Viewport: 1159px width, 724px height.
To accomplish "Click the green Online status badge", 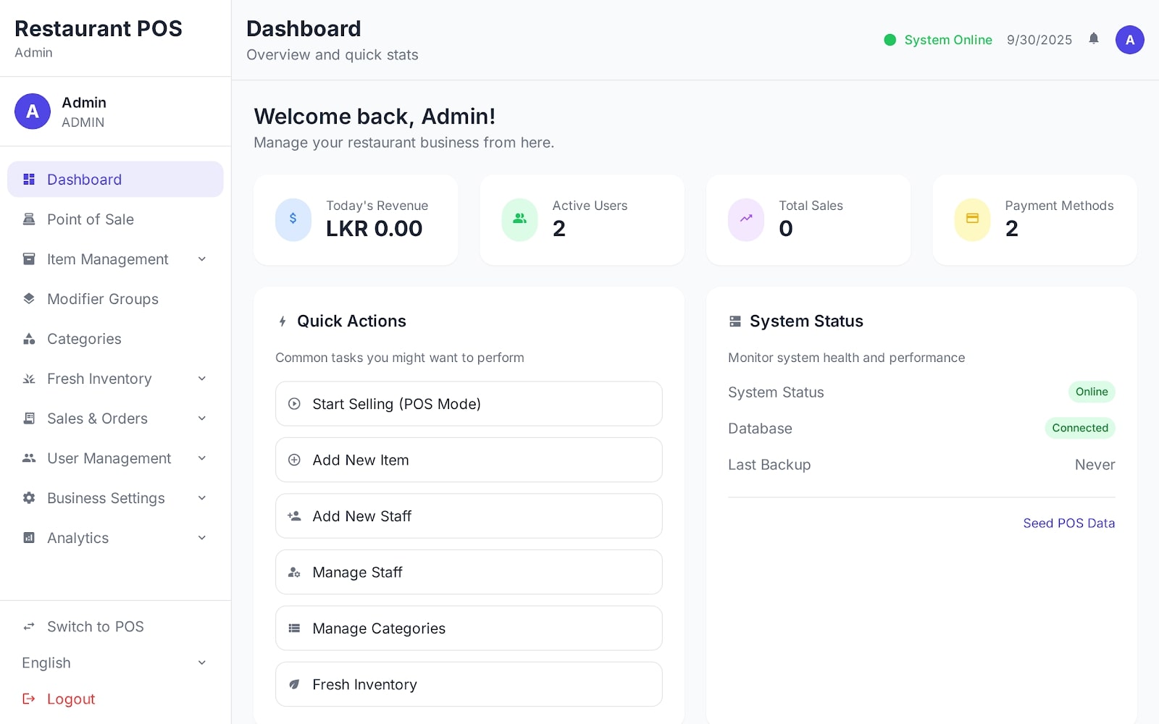I will click(1091, 392).
